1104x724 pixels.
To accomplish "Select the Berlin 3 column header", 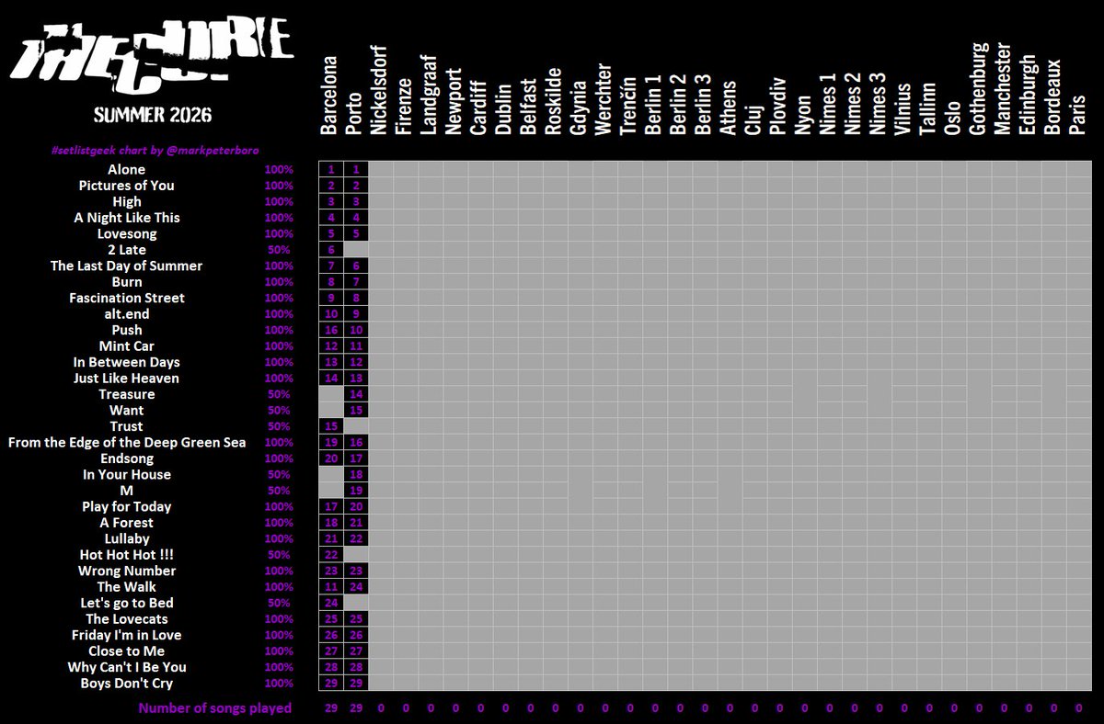I will click(x=703, y=105).
